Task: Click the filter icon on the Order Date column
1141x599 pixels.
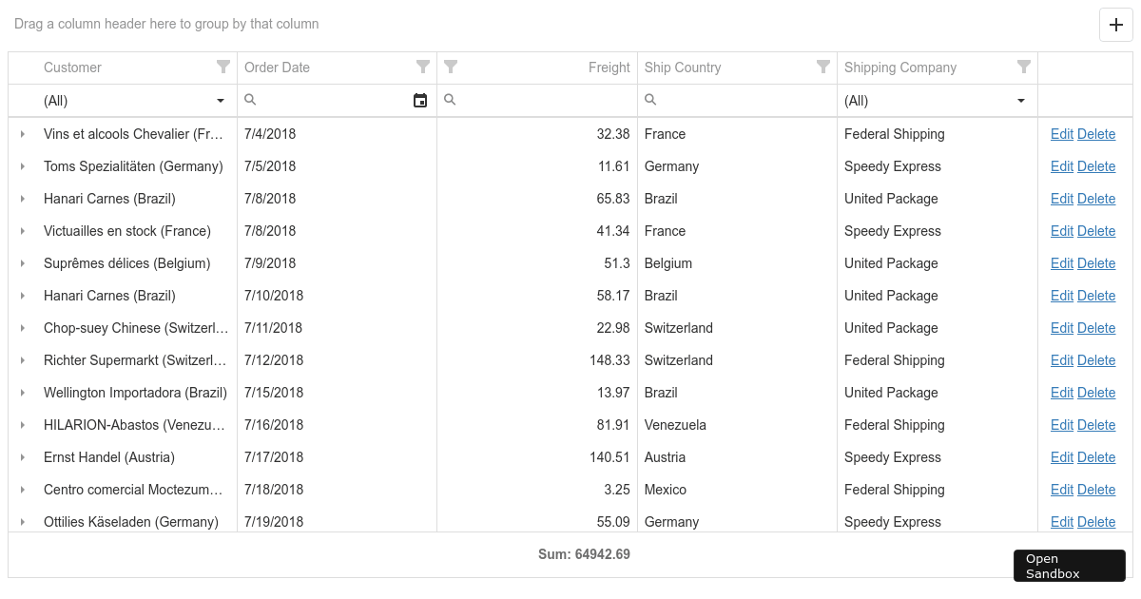Action: click(x=423, y=68)
